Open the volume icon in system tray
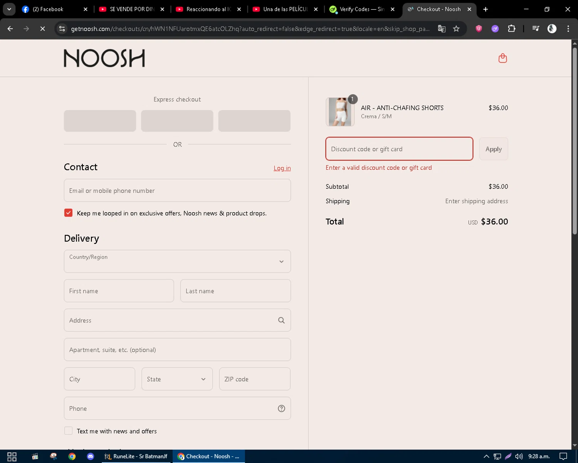Screen dimensions: 578x463 (x=519, y=456)
